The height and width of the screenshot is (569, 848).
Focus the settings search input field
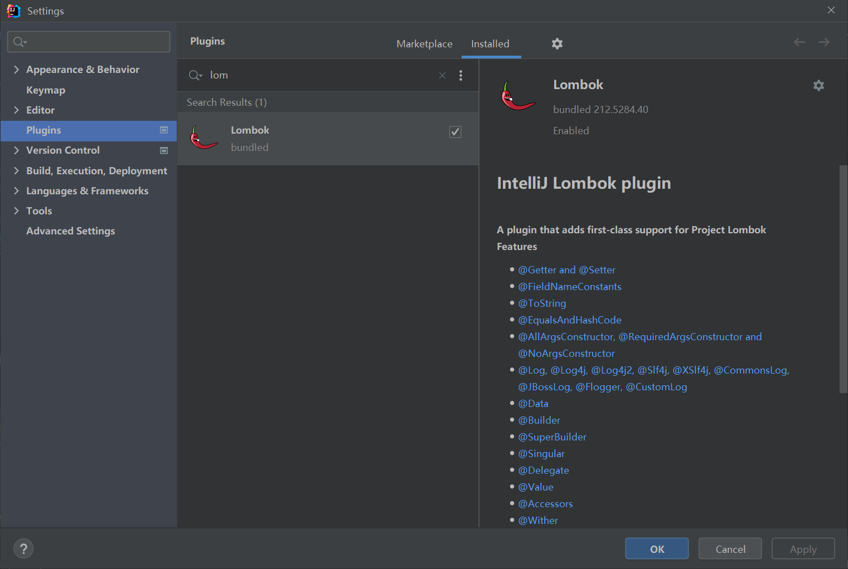(89, 42)
